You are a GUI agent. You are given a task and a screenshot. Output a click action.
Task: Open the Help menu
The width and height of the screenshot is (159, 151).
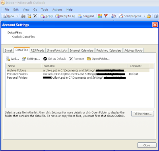coord(70,10)
